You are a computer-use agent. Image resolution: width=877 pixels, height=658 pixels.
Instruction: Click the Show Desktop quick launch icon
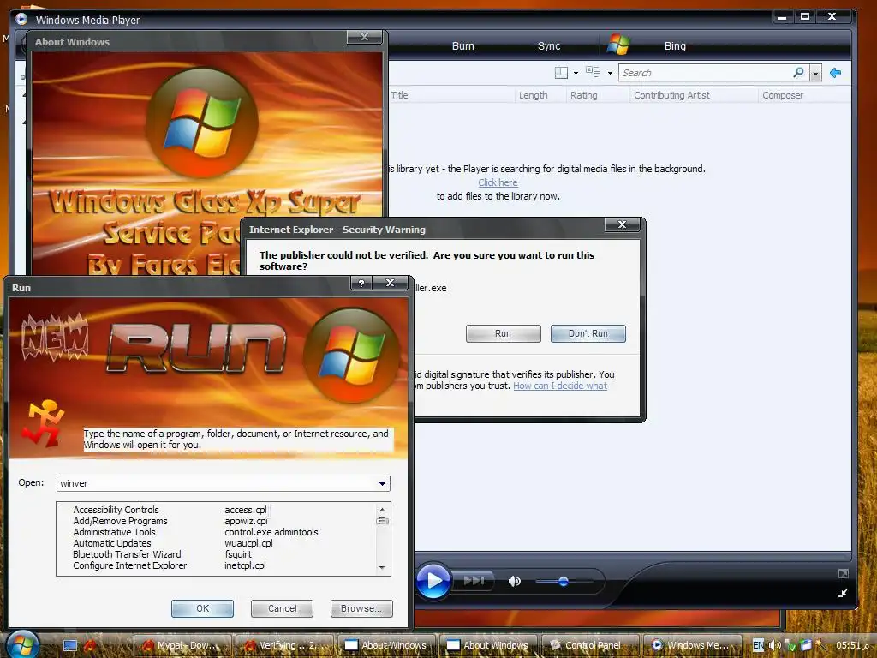click(x=70, y=646)
